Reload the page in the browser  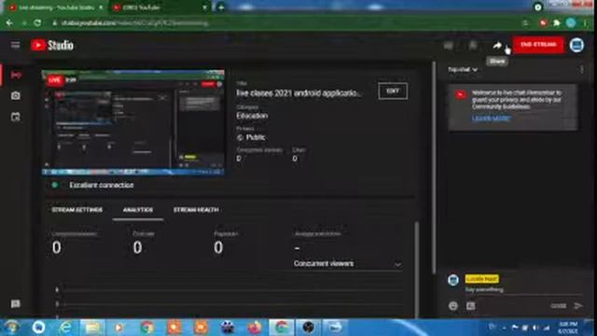tap(37, 22)
